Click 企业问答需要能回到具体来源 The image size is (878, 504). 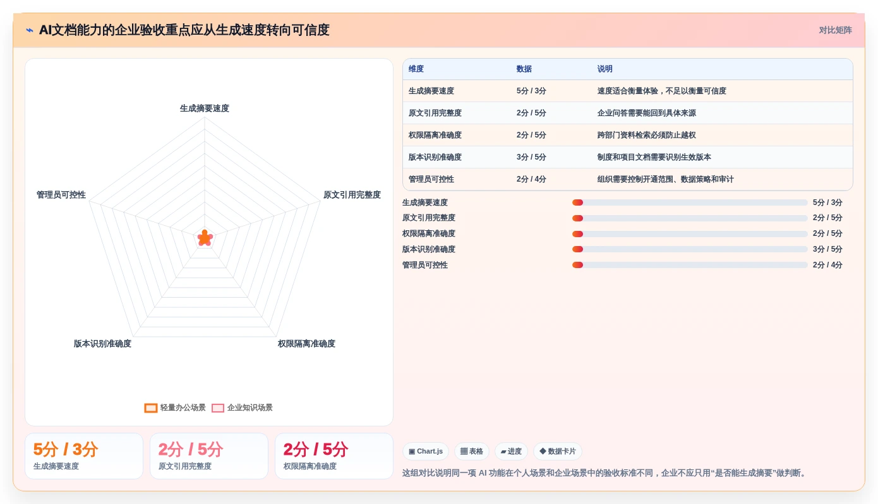pos(647,113)
